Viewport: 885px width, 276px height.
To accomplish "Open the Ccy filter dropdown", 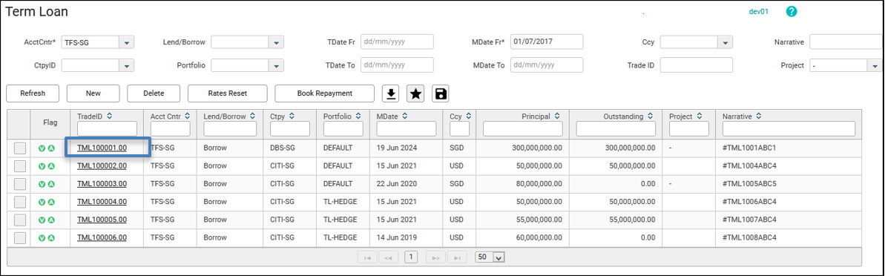I will [x=725, y=42].
